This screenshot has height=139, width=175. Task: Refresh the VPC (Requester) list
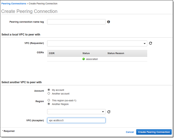[150, 43]
